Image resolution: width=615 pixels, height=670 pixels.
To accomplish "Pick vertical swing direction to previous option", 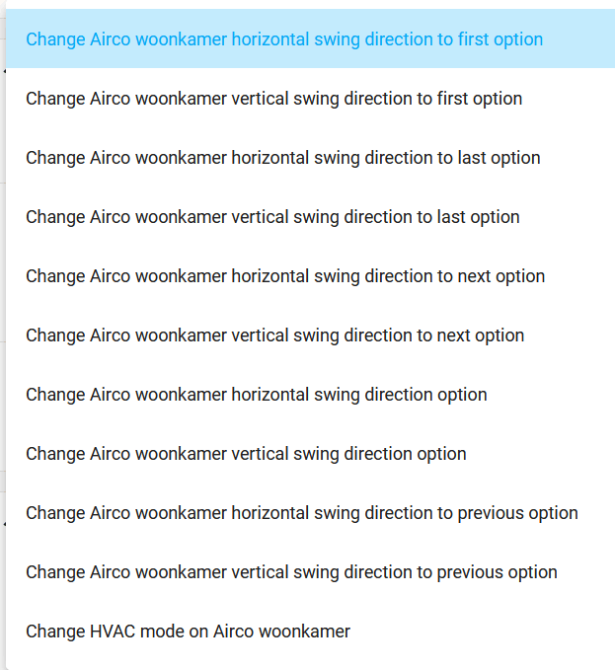I will tap(310, 571).
